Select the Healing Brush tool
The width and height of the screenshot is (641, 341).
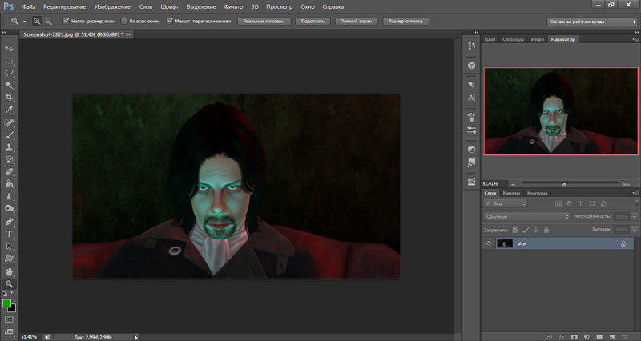(x=9, y=122)
